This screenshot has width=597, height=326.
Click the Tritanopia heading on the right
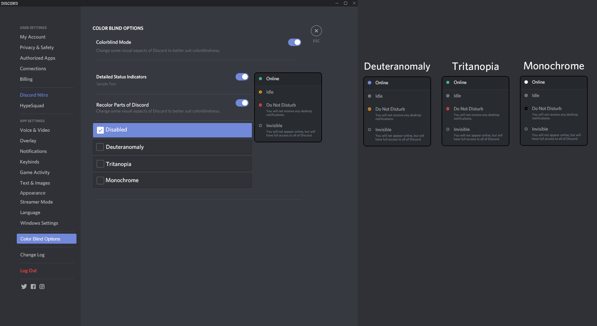coord(475,67)
